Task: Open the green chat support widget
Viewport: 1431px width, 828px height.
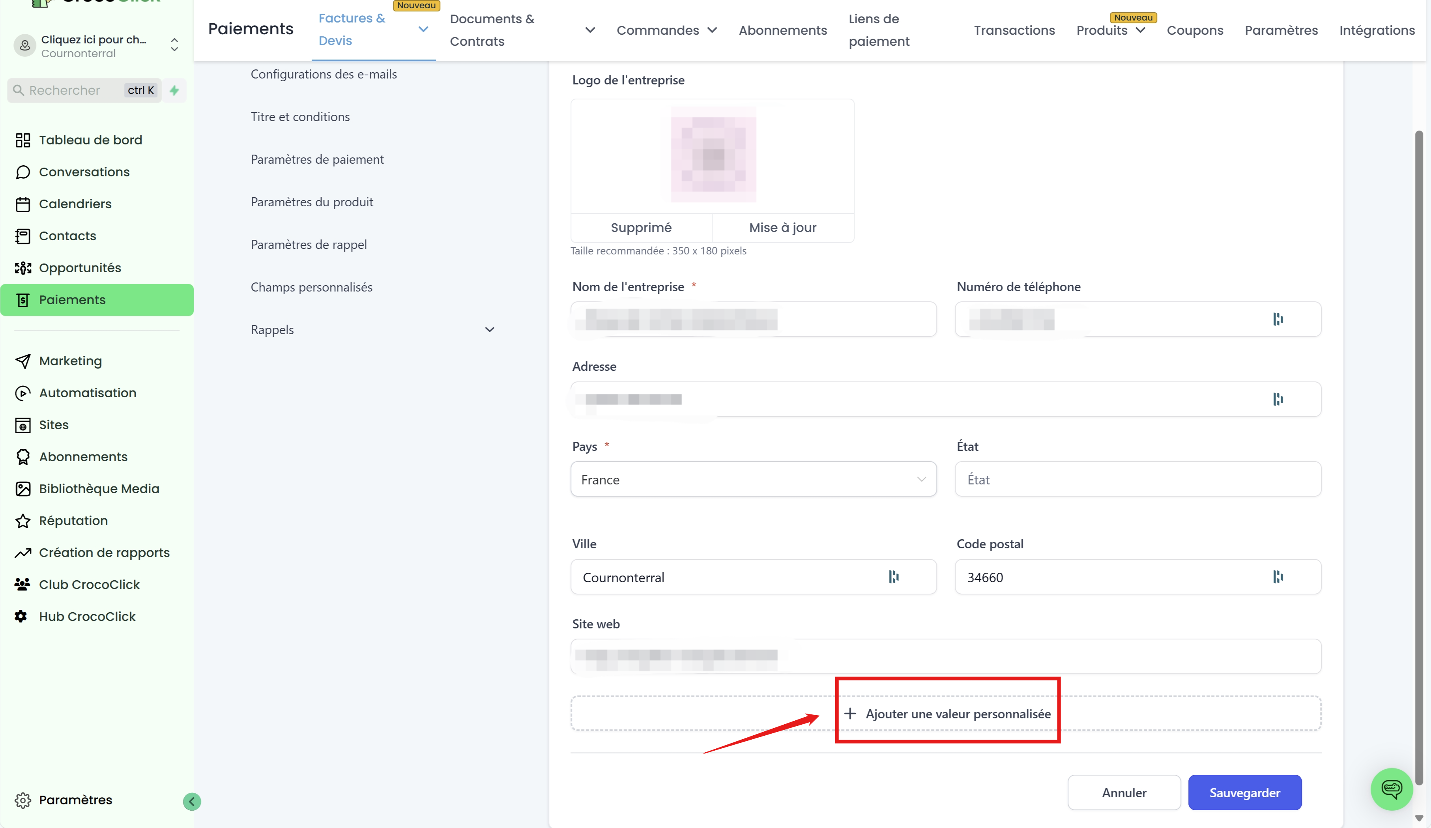Action: tap(1391, 789)
